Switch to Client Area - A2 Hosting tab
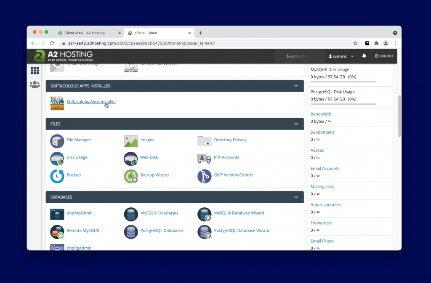The width and height of the screenshot is (431, 283). (84, 33)
